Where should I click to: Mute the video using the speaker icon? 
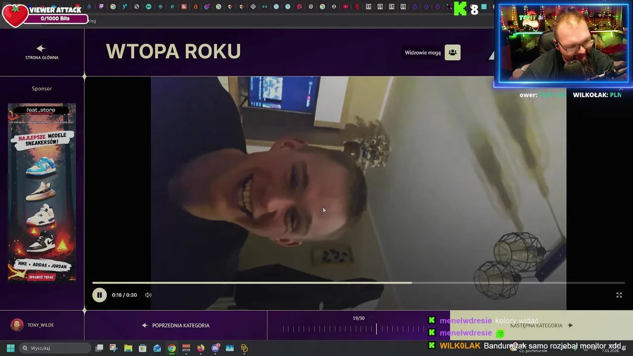(x=148, y=295)
